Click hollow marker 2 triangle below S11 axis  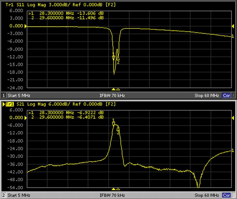pyautogui.click(x=118, y=89)
